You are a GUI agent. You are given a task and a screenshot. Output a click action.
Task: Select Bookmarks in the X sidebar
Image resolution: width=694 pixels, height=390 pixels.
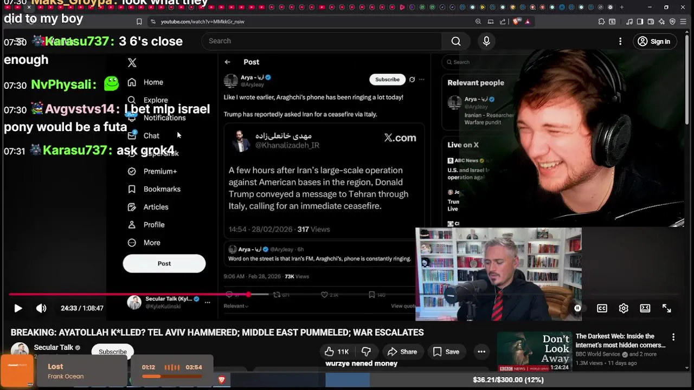[154, 189]
